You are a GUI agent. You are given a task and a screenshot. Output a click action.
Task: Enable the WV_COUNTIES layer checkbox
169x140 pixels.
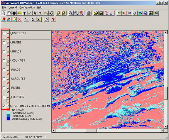pos(4,61)
